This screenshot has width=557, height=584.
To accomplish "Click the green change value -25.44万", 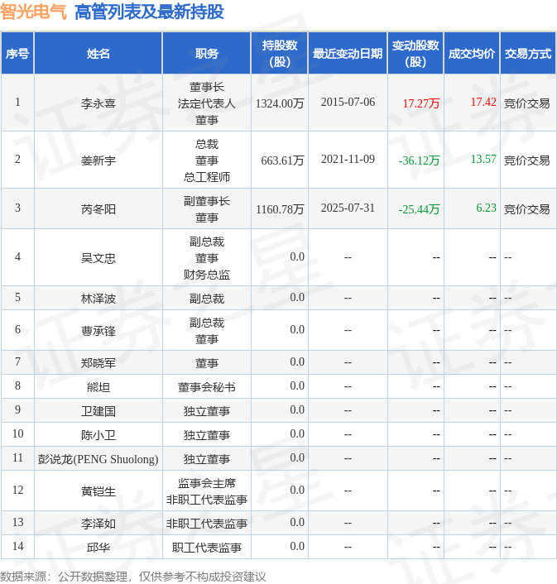I will [419, 209].
